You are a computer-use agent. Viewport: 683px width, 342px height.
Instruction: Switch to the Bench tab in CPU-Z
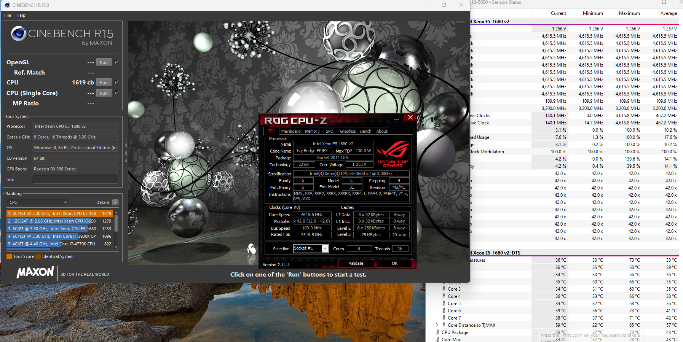[x=366, y=131]
